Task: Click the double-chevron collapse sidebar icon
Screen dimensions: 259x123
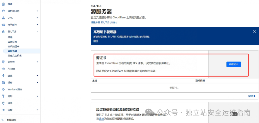Action: (3, 120)
